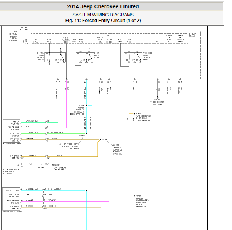Click the 'SP545' splice label

tap(82, 105)
